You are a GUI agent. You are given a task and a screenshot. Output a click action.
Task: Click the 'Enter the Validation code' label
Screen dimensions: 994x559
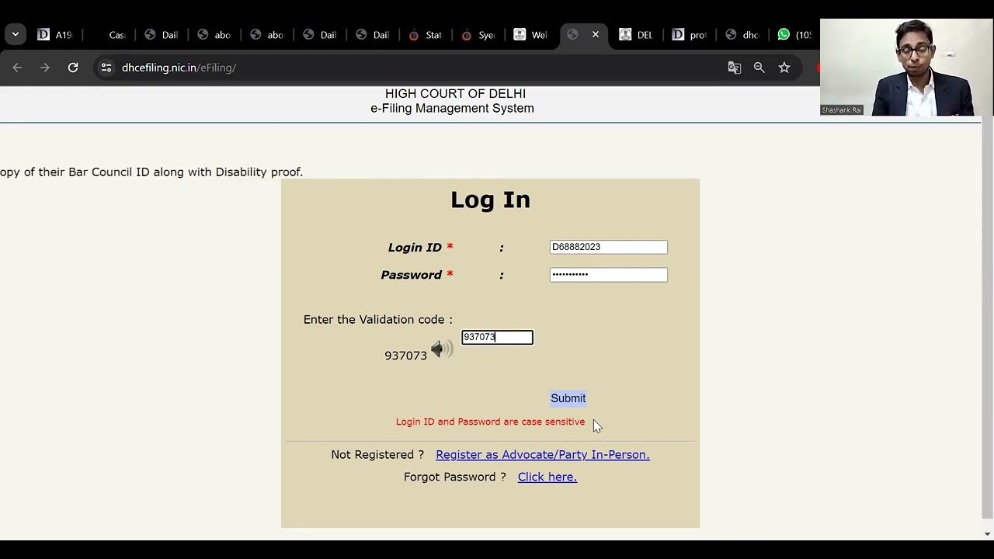click(x=377, y=320)
